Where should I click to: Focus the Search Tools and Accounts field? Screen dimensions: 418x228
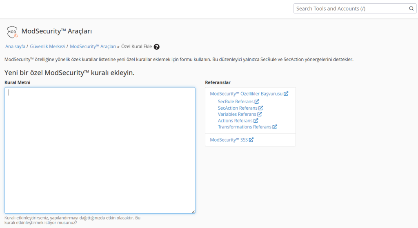coord(355,9)
